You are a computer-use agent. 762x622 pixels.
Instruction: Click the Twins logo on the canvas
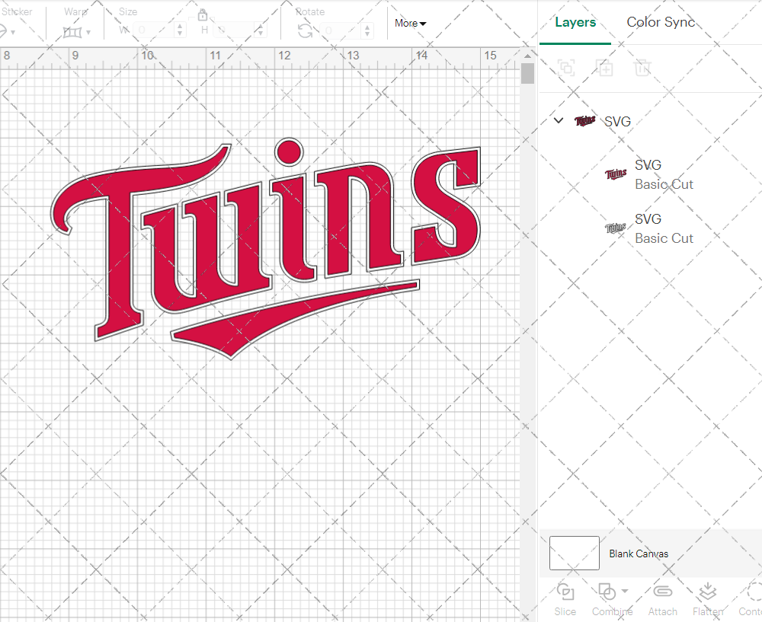click(x=266, y=247)
